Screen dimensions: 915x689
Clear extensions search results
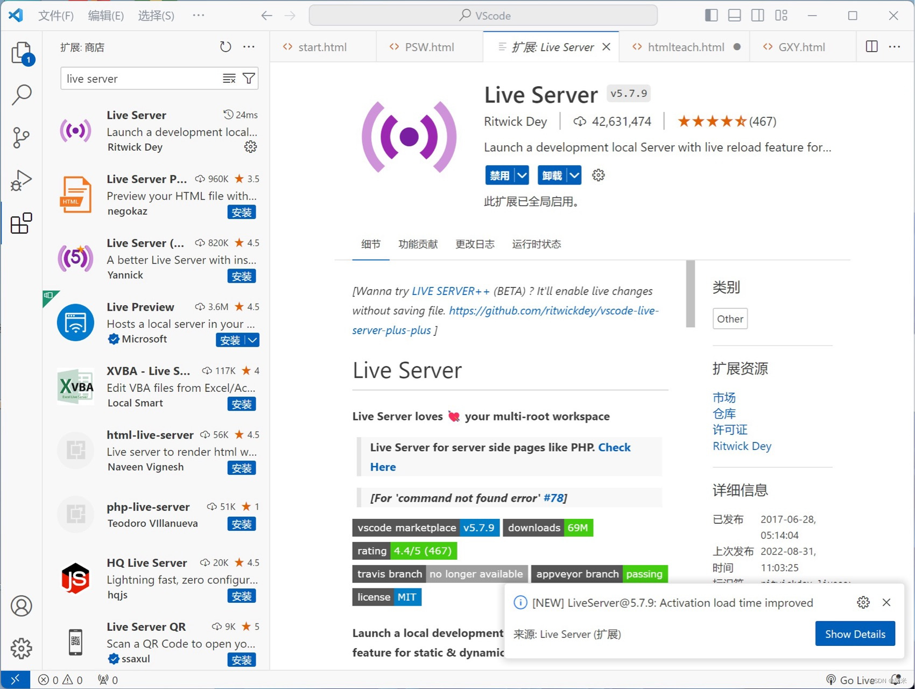tap(229, 79)
